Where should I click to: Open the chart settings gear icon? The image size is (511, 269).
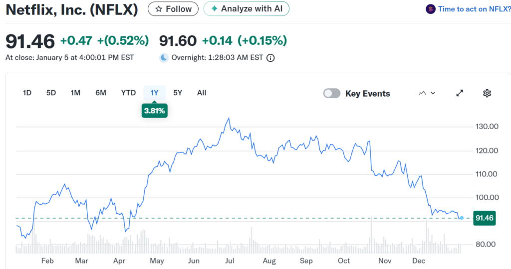[487, 93]
